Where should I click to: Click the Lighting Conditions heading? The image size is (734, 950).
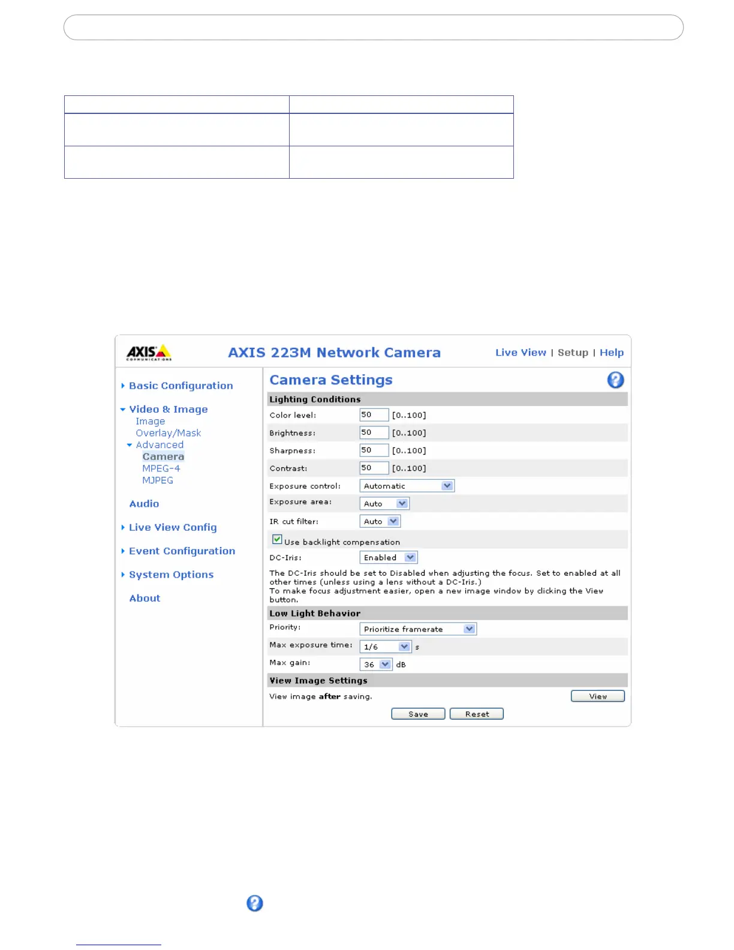315,399
